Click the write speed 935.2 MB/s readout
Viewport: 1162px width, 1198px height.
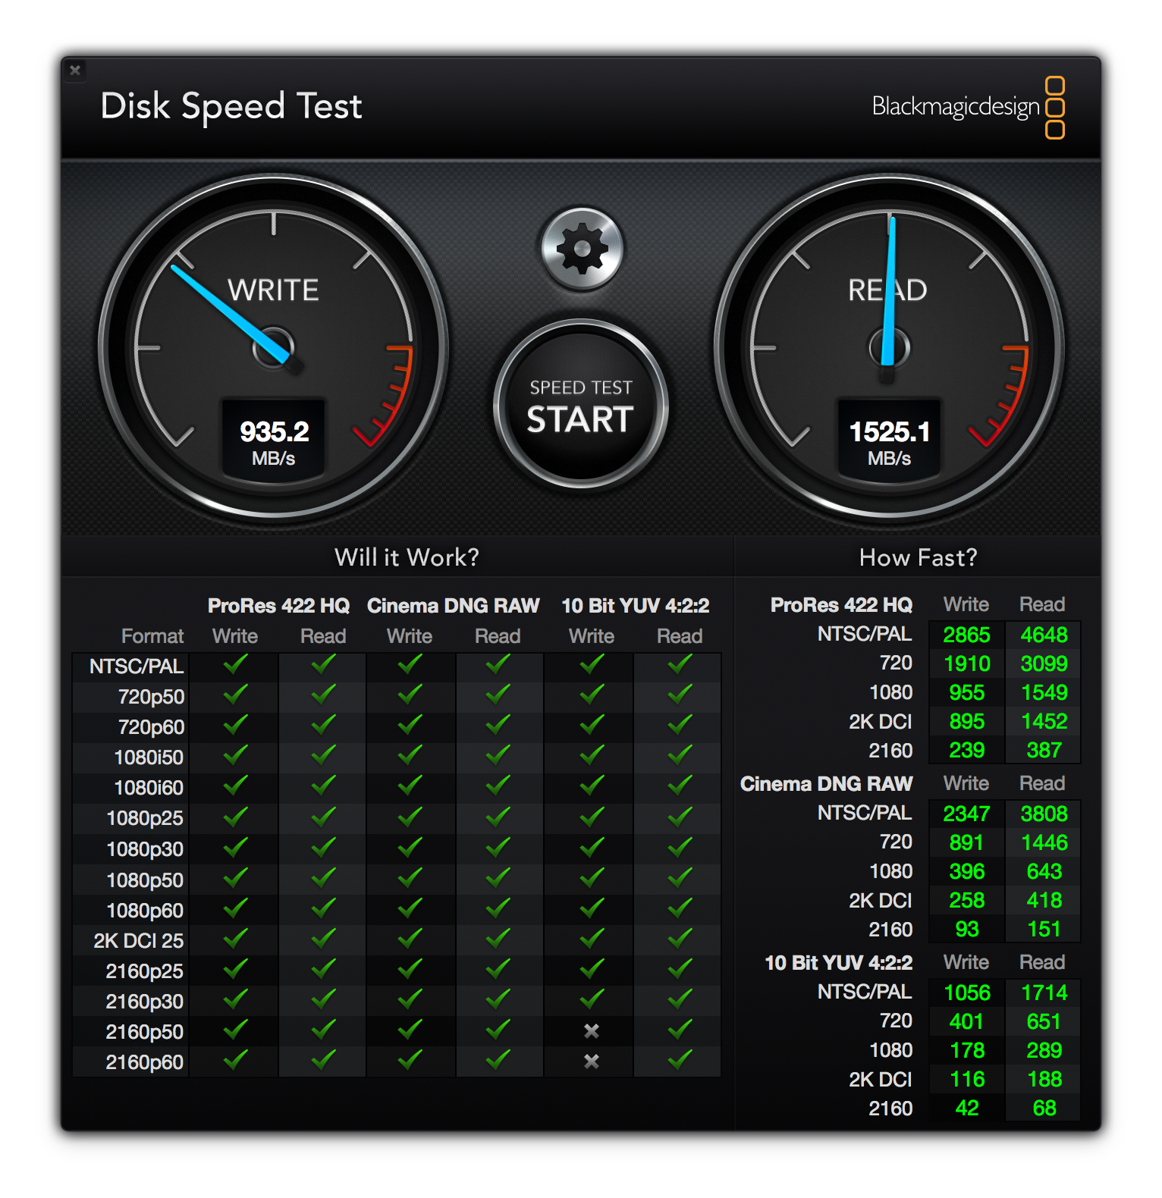[274, 442]
